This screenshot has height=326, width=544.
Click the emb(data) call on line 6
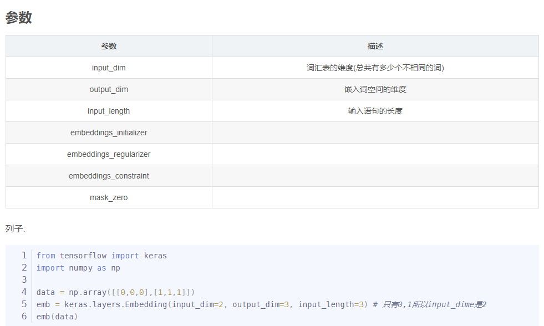[x=58, y=317]
